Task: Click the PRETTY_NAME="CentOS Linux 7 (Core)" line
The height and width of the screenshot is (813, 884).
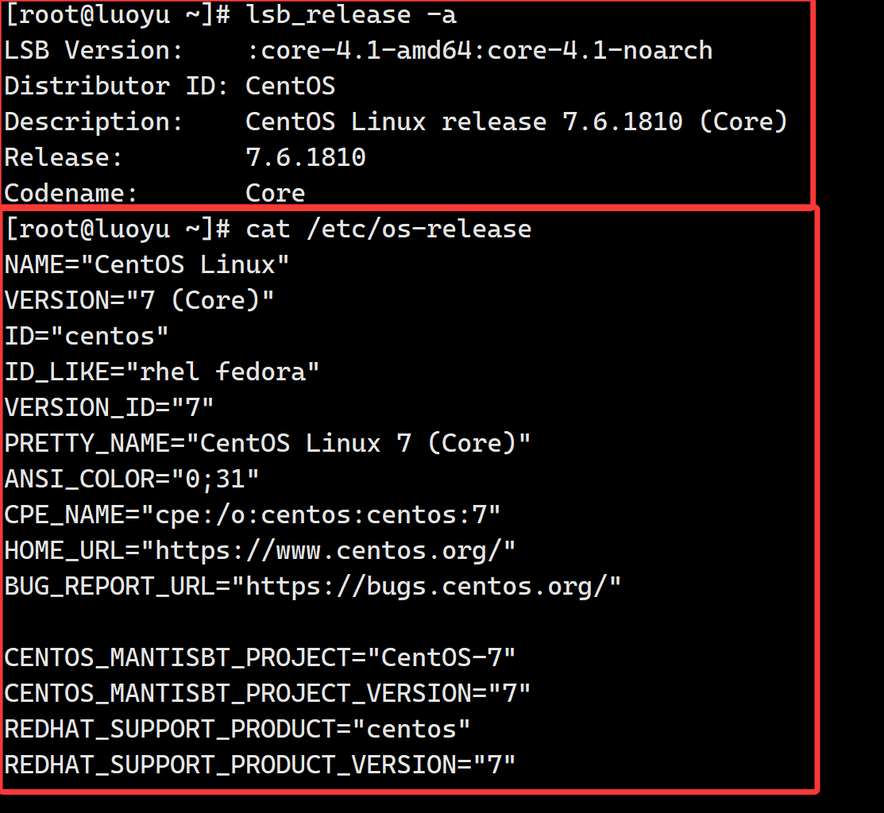Action: coord(267,443)
